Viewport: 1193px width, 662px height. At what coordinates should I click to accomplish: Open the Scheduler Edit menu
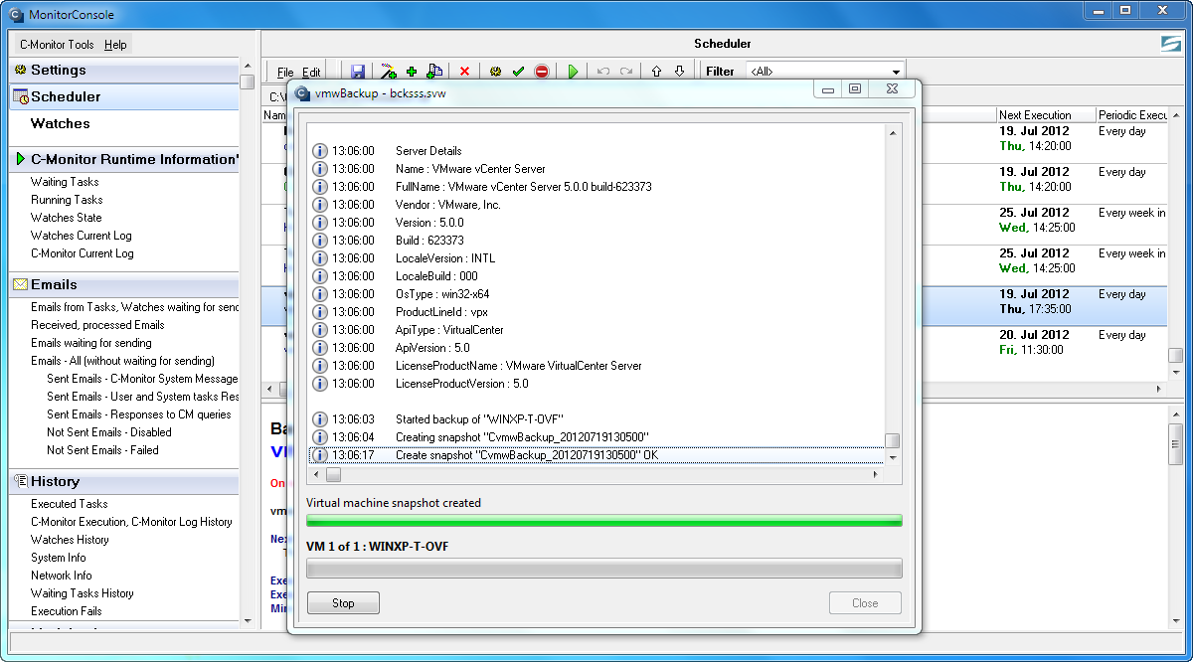pos(311,73)
